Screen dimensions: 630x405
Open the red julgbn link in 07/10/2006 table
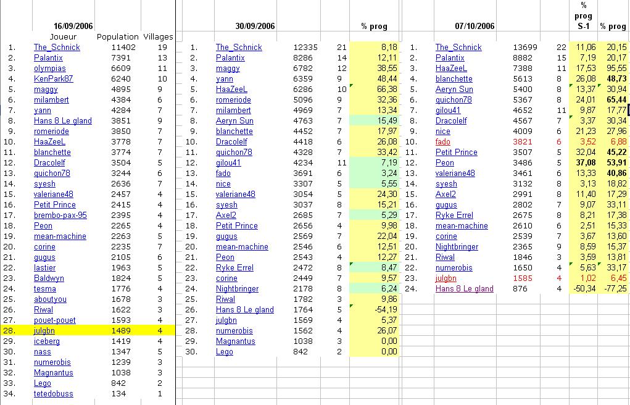446,278
